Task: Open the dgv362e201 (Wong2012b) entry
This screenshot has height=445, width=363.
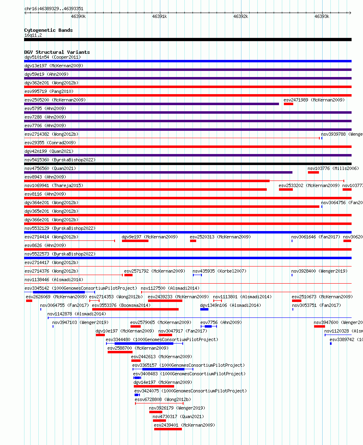Action: [x=51, y=83]
